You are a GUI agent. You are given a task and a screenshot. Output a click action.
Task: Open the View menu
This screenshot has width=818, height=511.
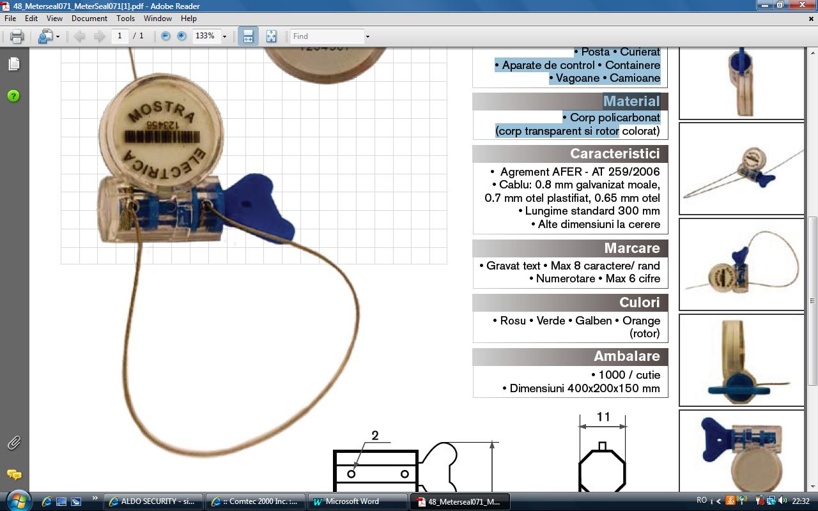tap(55, 19)
